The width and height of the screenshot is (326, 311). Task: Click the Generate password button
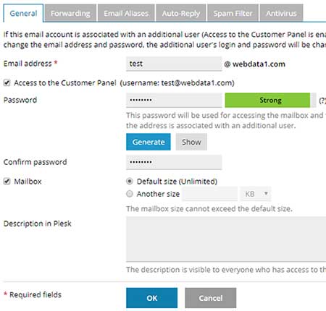click(149, 142)
